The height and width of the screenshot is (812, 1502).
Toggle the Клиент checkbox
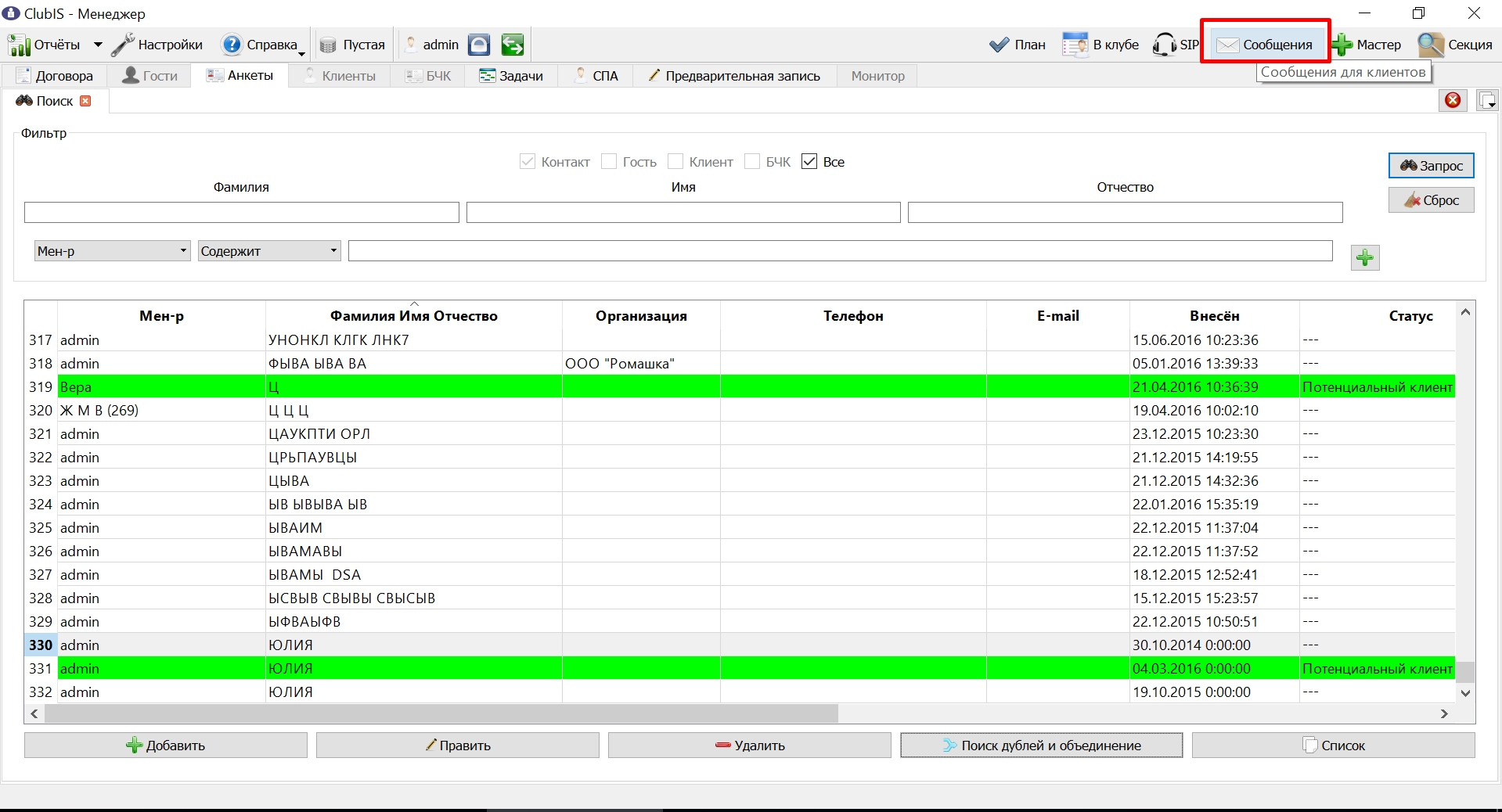coord(675,161)
